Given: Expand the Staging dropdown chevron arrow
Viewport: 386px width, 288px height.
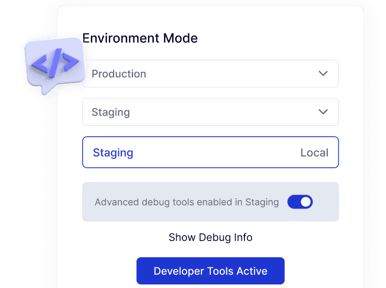Looking at the screenshot, I should tap(323, 112).
